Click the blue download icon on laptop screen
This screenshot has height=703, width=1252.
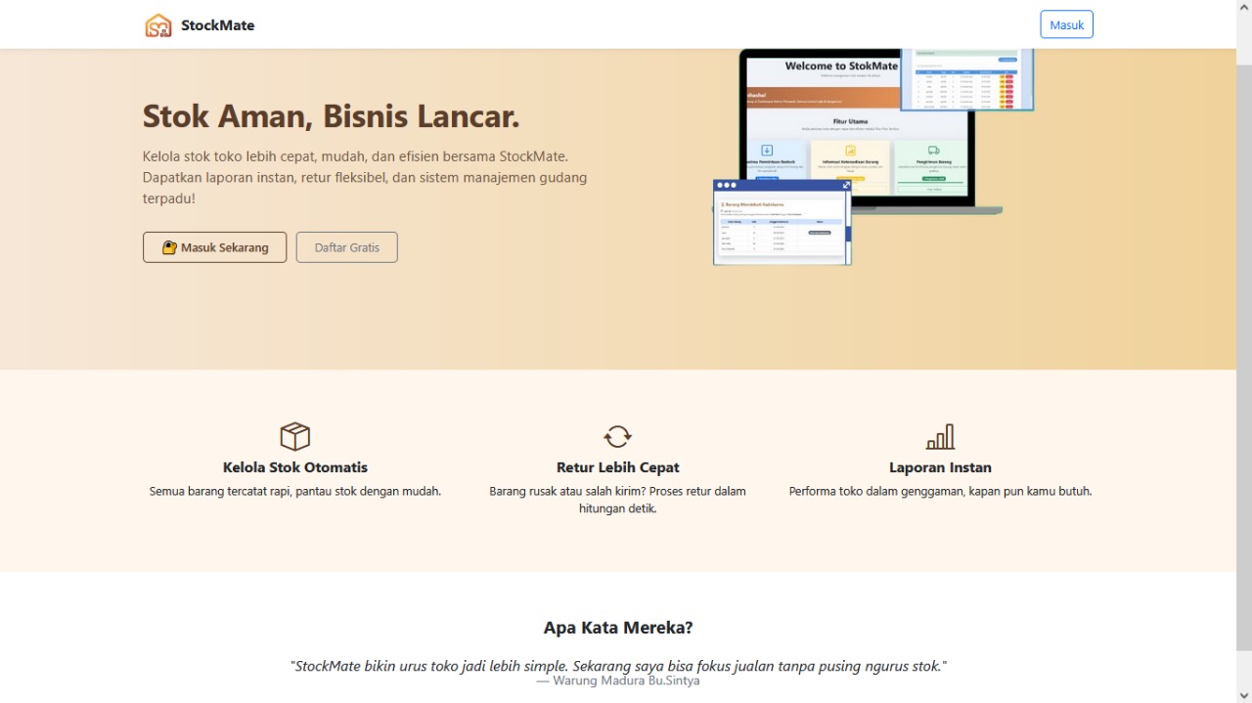[767, 151]
